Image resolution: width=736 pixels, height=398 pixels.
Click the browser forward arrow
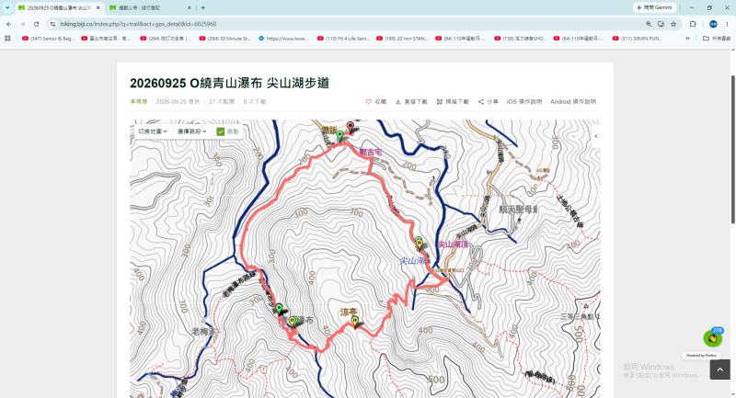pos(22,24)
